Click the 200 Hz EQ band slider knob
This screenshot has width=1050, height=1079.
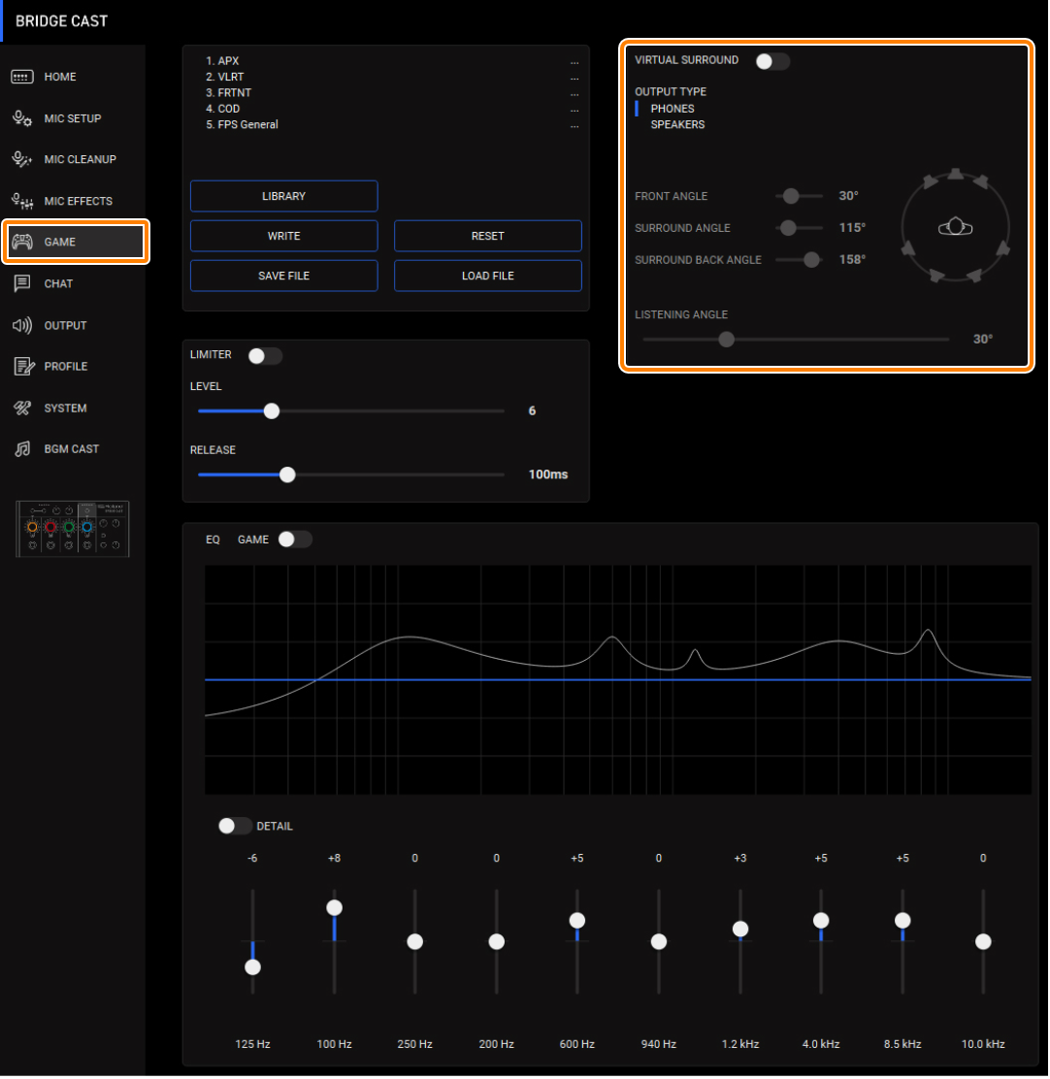point(496,941)
